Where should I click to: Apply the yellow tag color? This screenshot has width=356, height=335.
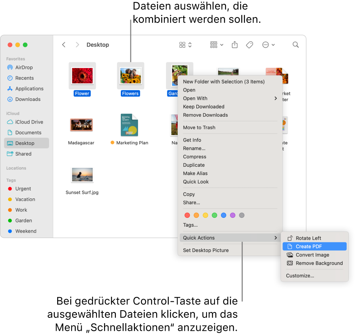pyautogui.click(x=205, y=215)
